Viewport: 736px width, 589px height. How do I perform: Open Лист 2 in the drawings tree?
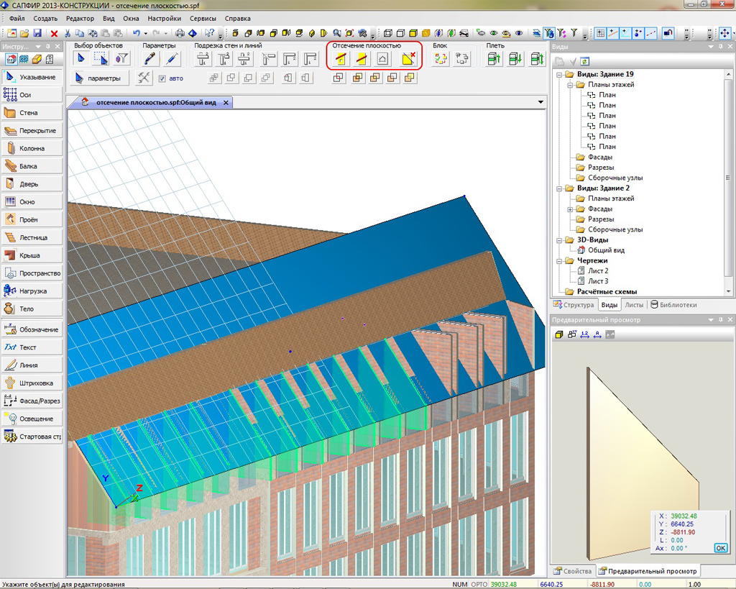click(x=597, y=271)
